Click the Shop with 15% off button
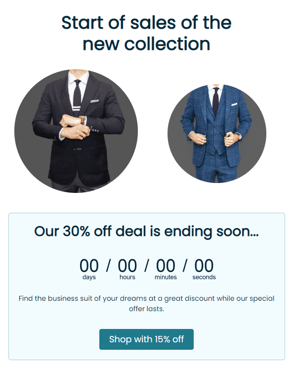Screen dimensions: 295x373 (x=146, y=339)
